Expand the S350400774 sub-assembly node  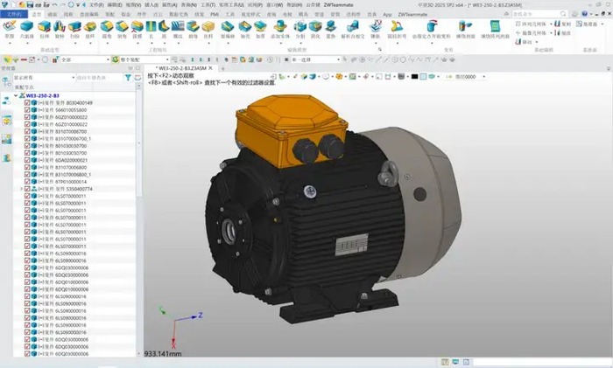[x=20, y=189]
